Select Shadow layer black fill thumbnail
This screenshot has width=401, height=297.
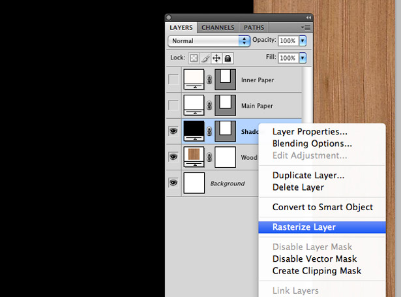click(194, 131)
